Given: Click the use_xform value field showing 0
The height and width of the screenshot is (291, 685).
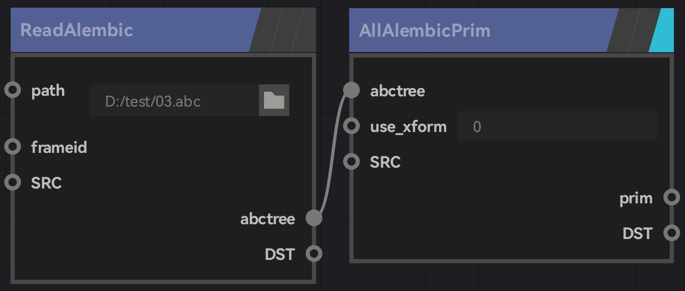Looking at the screenshot, I should 557,126.
